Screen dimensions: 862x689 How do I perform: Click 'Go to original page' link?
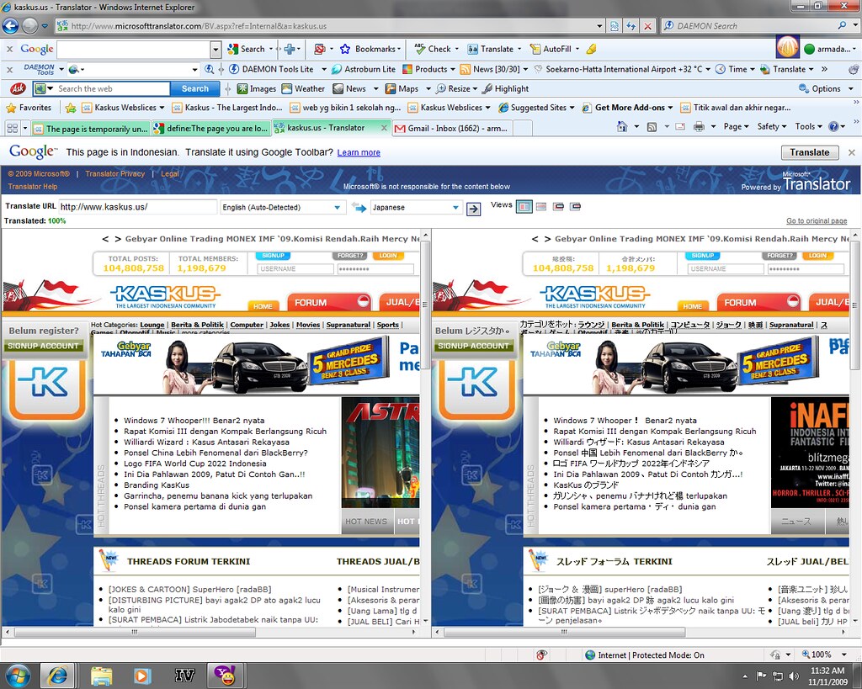click(x=817, y=221)
